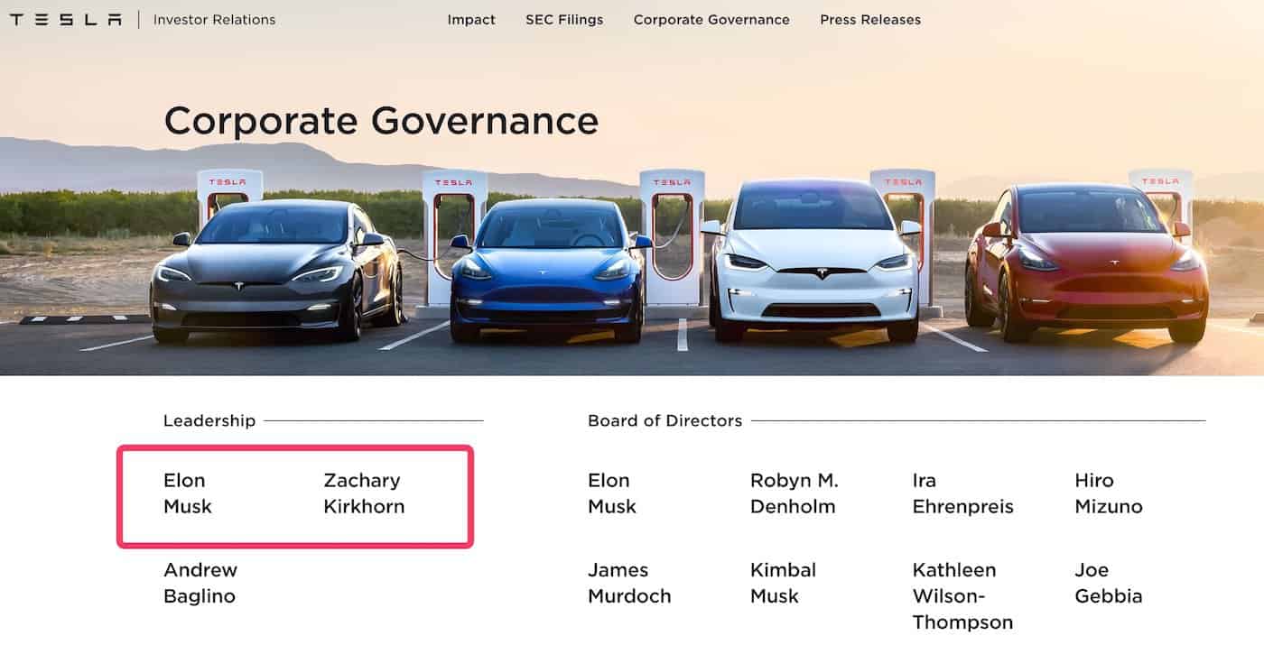
Task: Open Kathleen Wilson-Thompson's board profile
Action: coord(963,596)
